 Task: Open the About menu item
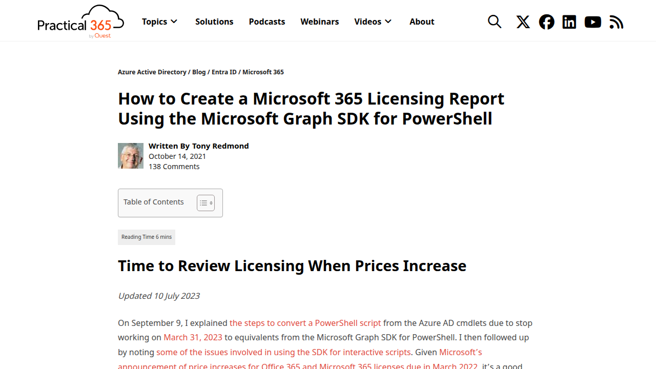(422, 22)
